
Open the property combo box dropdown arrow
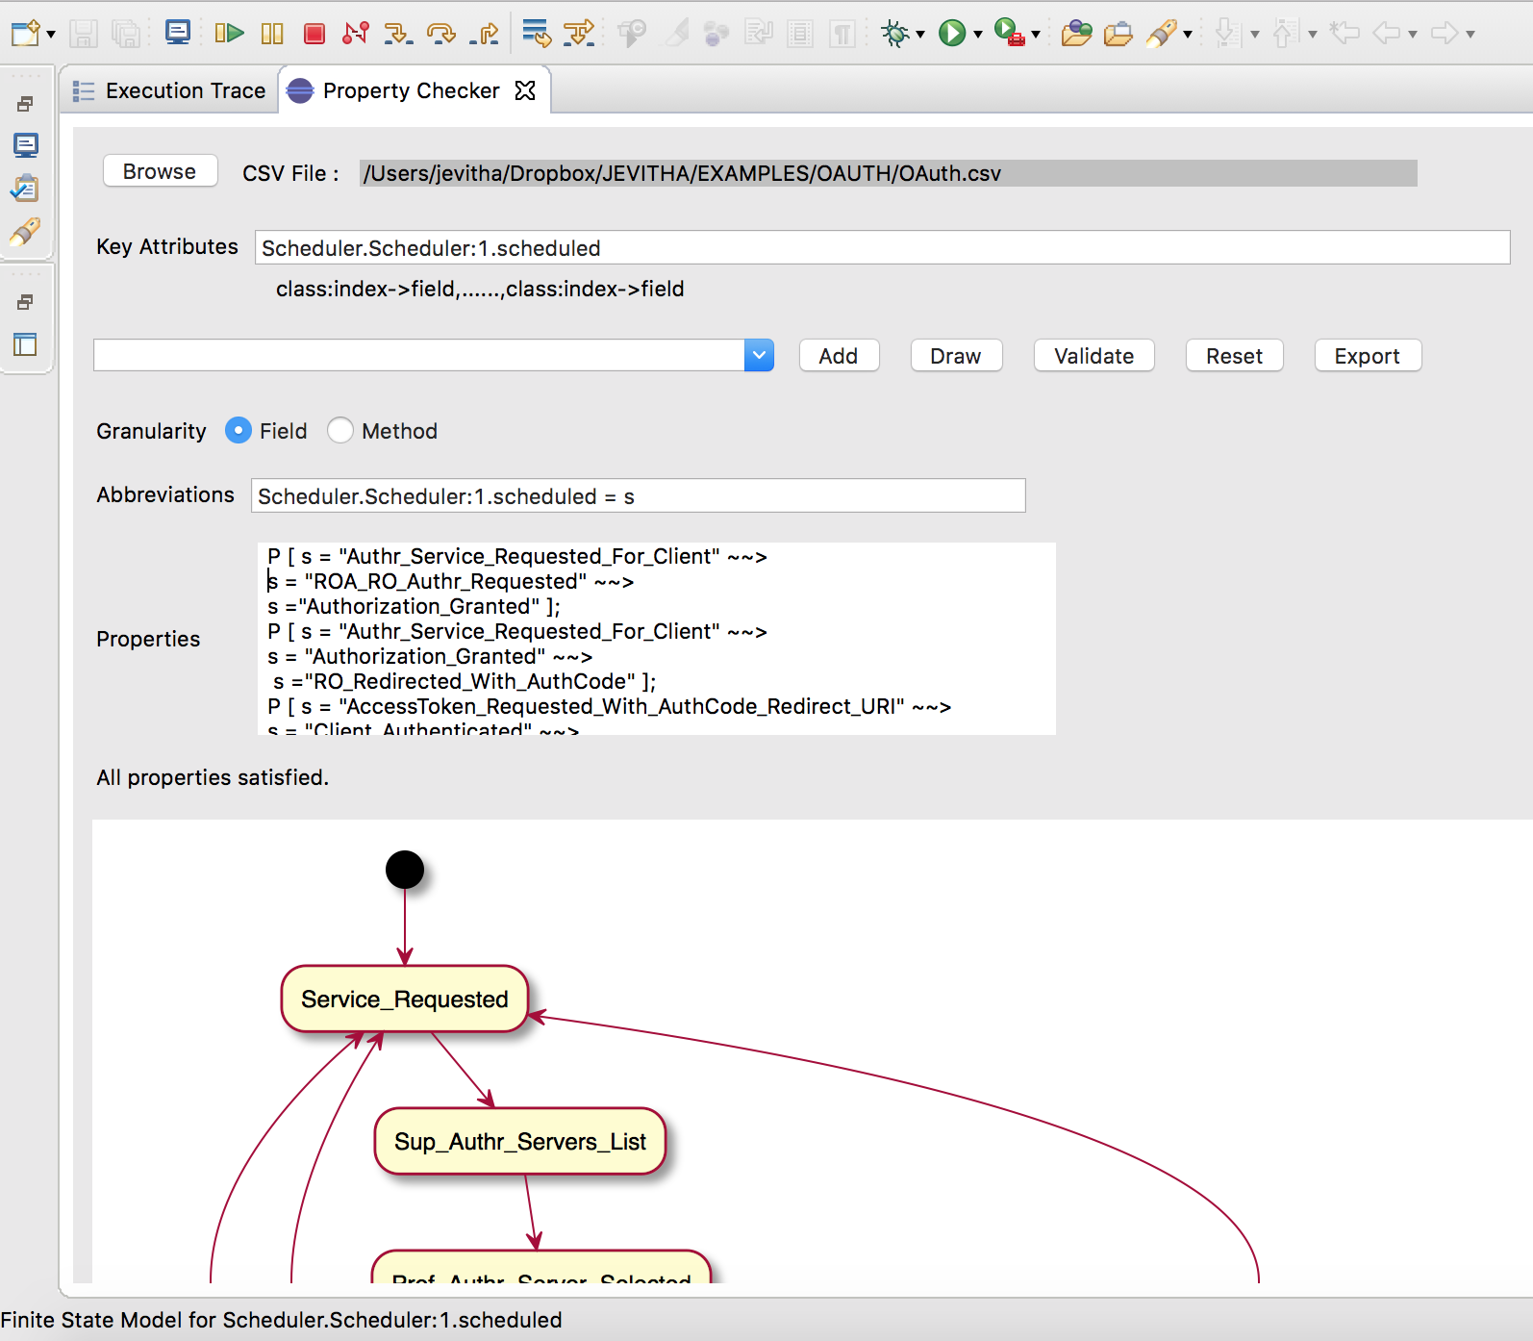[x=759, y=355]
